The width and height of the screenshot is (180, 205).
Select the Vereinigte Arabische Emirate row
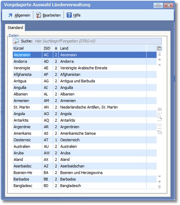coord(85,68)
